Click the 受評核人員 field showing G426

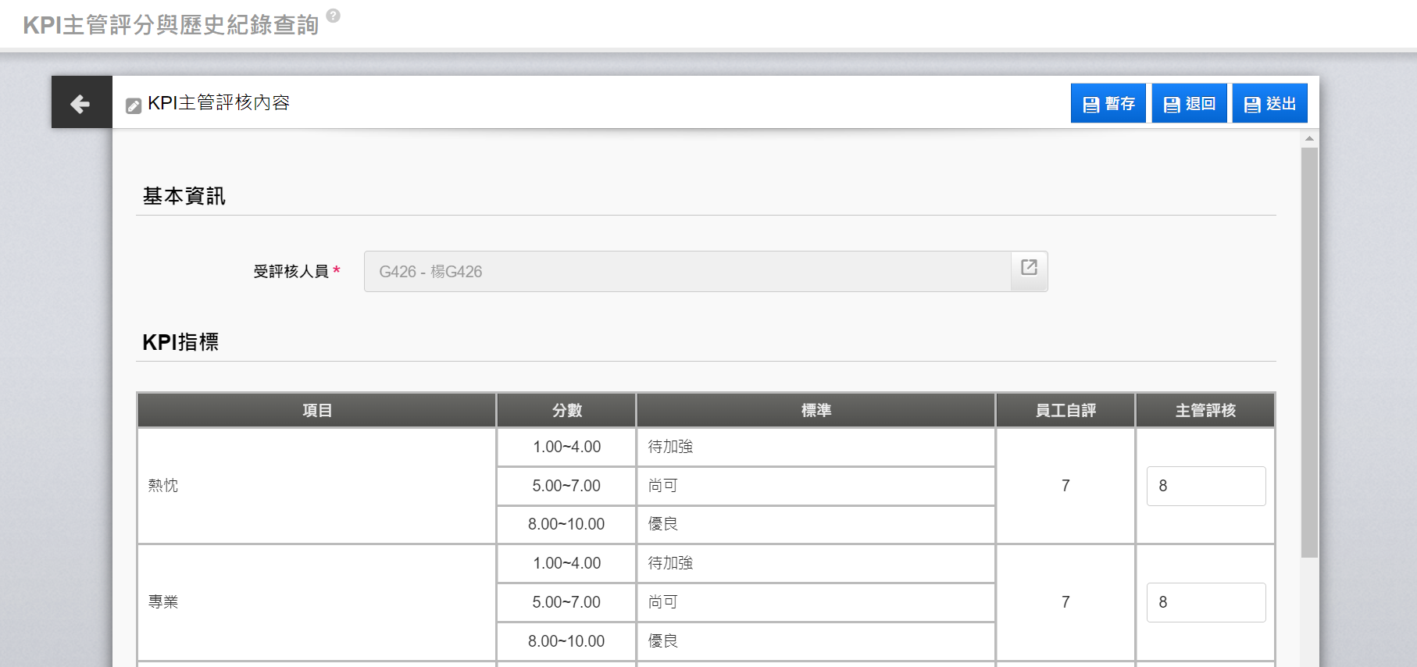687,272
